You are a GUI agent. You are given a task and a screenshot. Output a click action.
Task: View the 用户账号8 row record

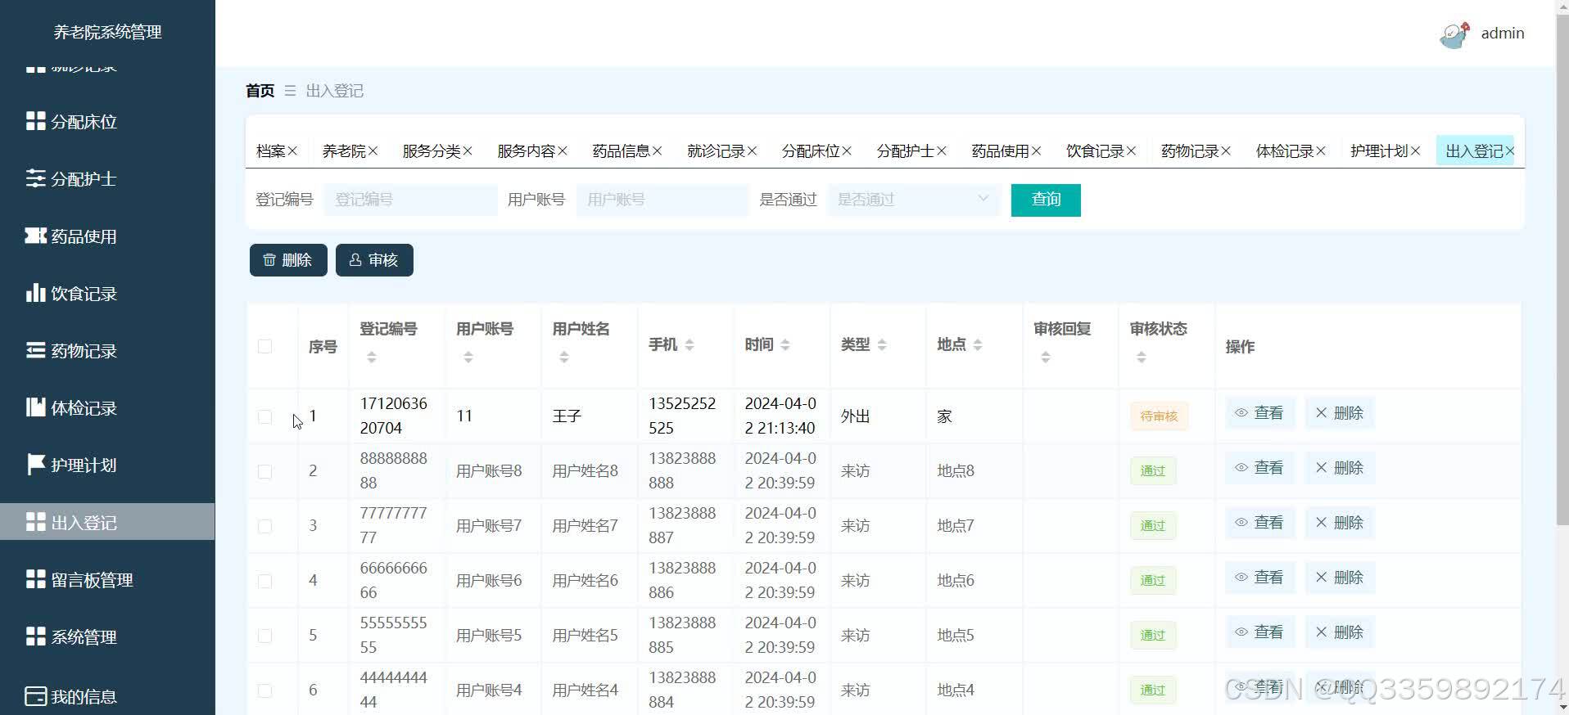pyautogui.click(x=1259, y=468)
